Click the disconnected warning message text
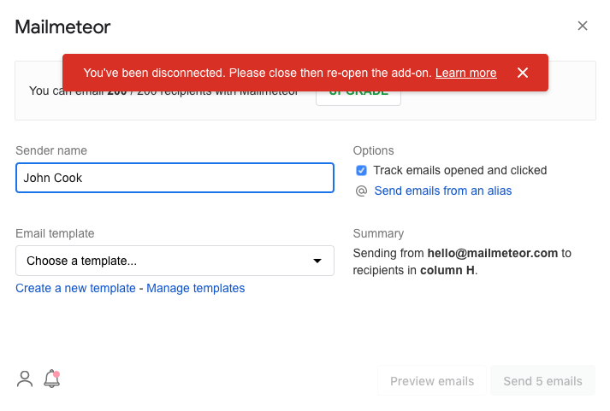This screenshot has height=411, width=610. [x=258, y=73]
